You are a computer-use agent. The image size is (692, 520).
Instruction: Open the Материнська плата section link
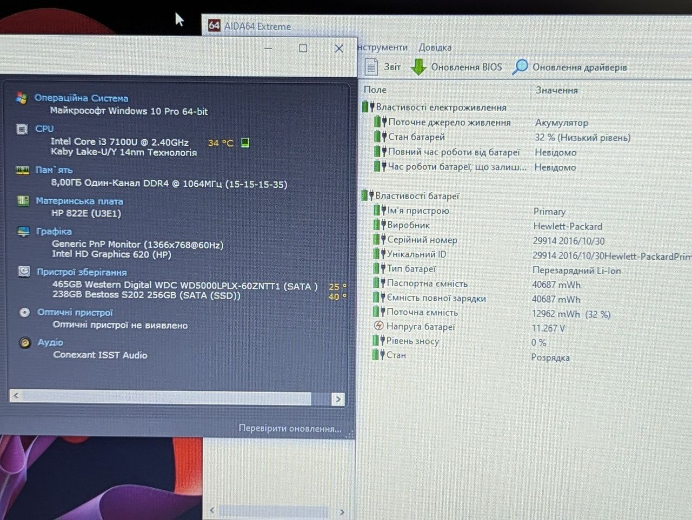pos(79,201)
